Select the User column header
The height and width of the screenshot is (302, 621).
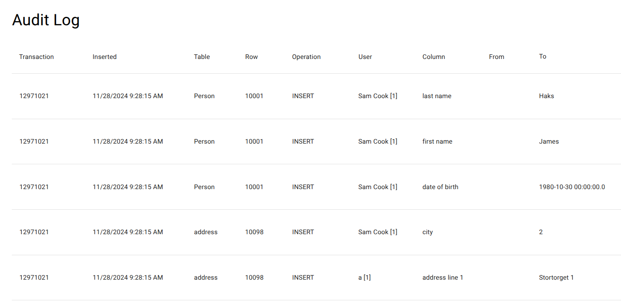coord(365,57)
